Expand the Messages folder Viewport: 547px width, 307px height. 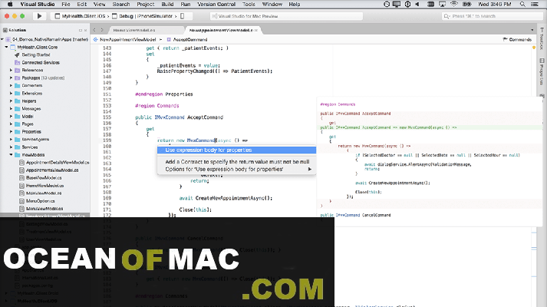pos(11,108)
